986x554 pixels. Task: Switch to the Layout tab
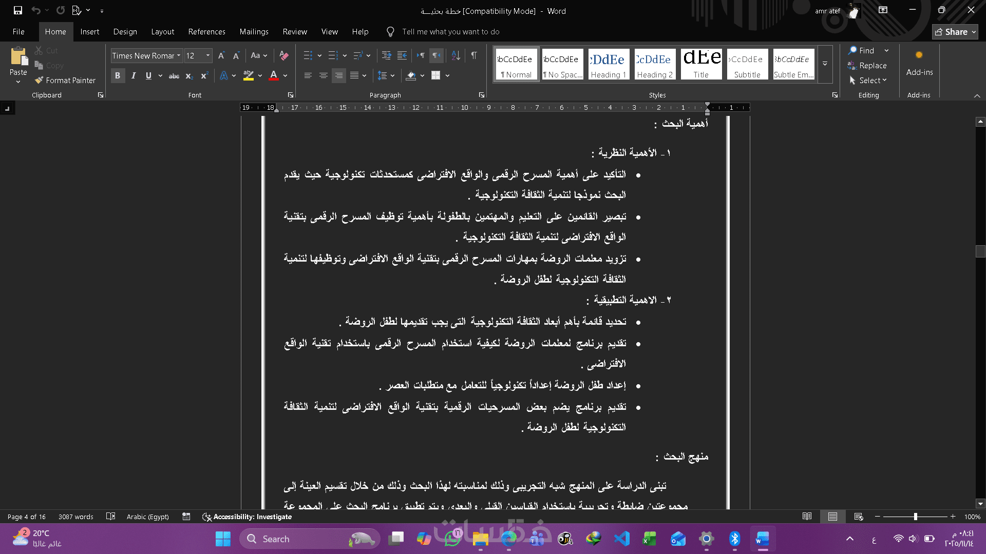pyautogui.click(x=162, y=32)
